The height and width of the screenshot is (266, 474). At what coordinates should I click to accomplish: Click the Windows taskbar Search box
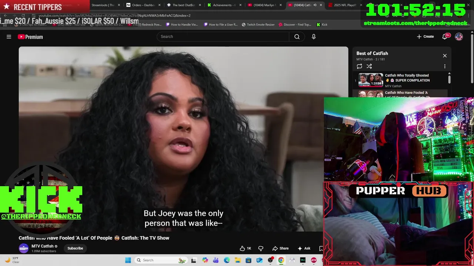click(x=161, y=260)
